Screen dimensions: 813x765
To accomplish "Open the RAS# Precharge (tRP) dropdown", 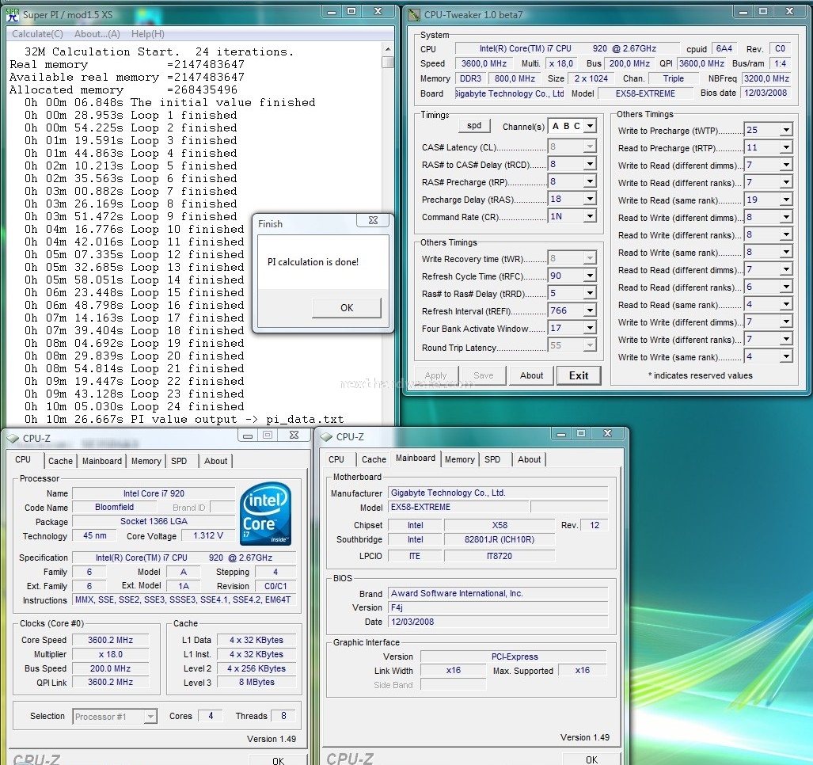I will coord(590,181).
